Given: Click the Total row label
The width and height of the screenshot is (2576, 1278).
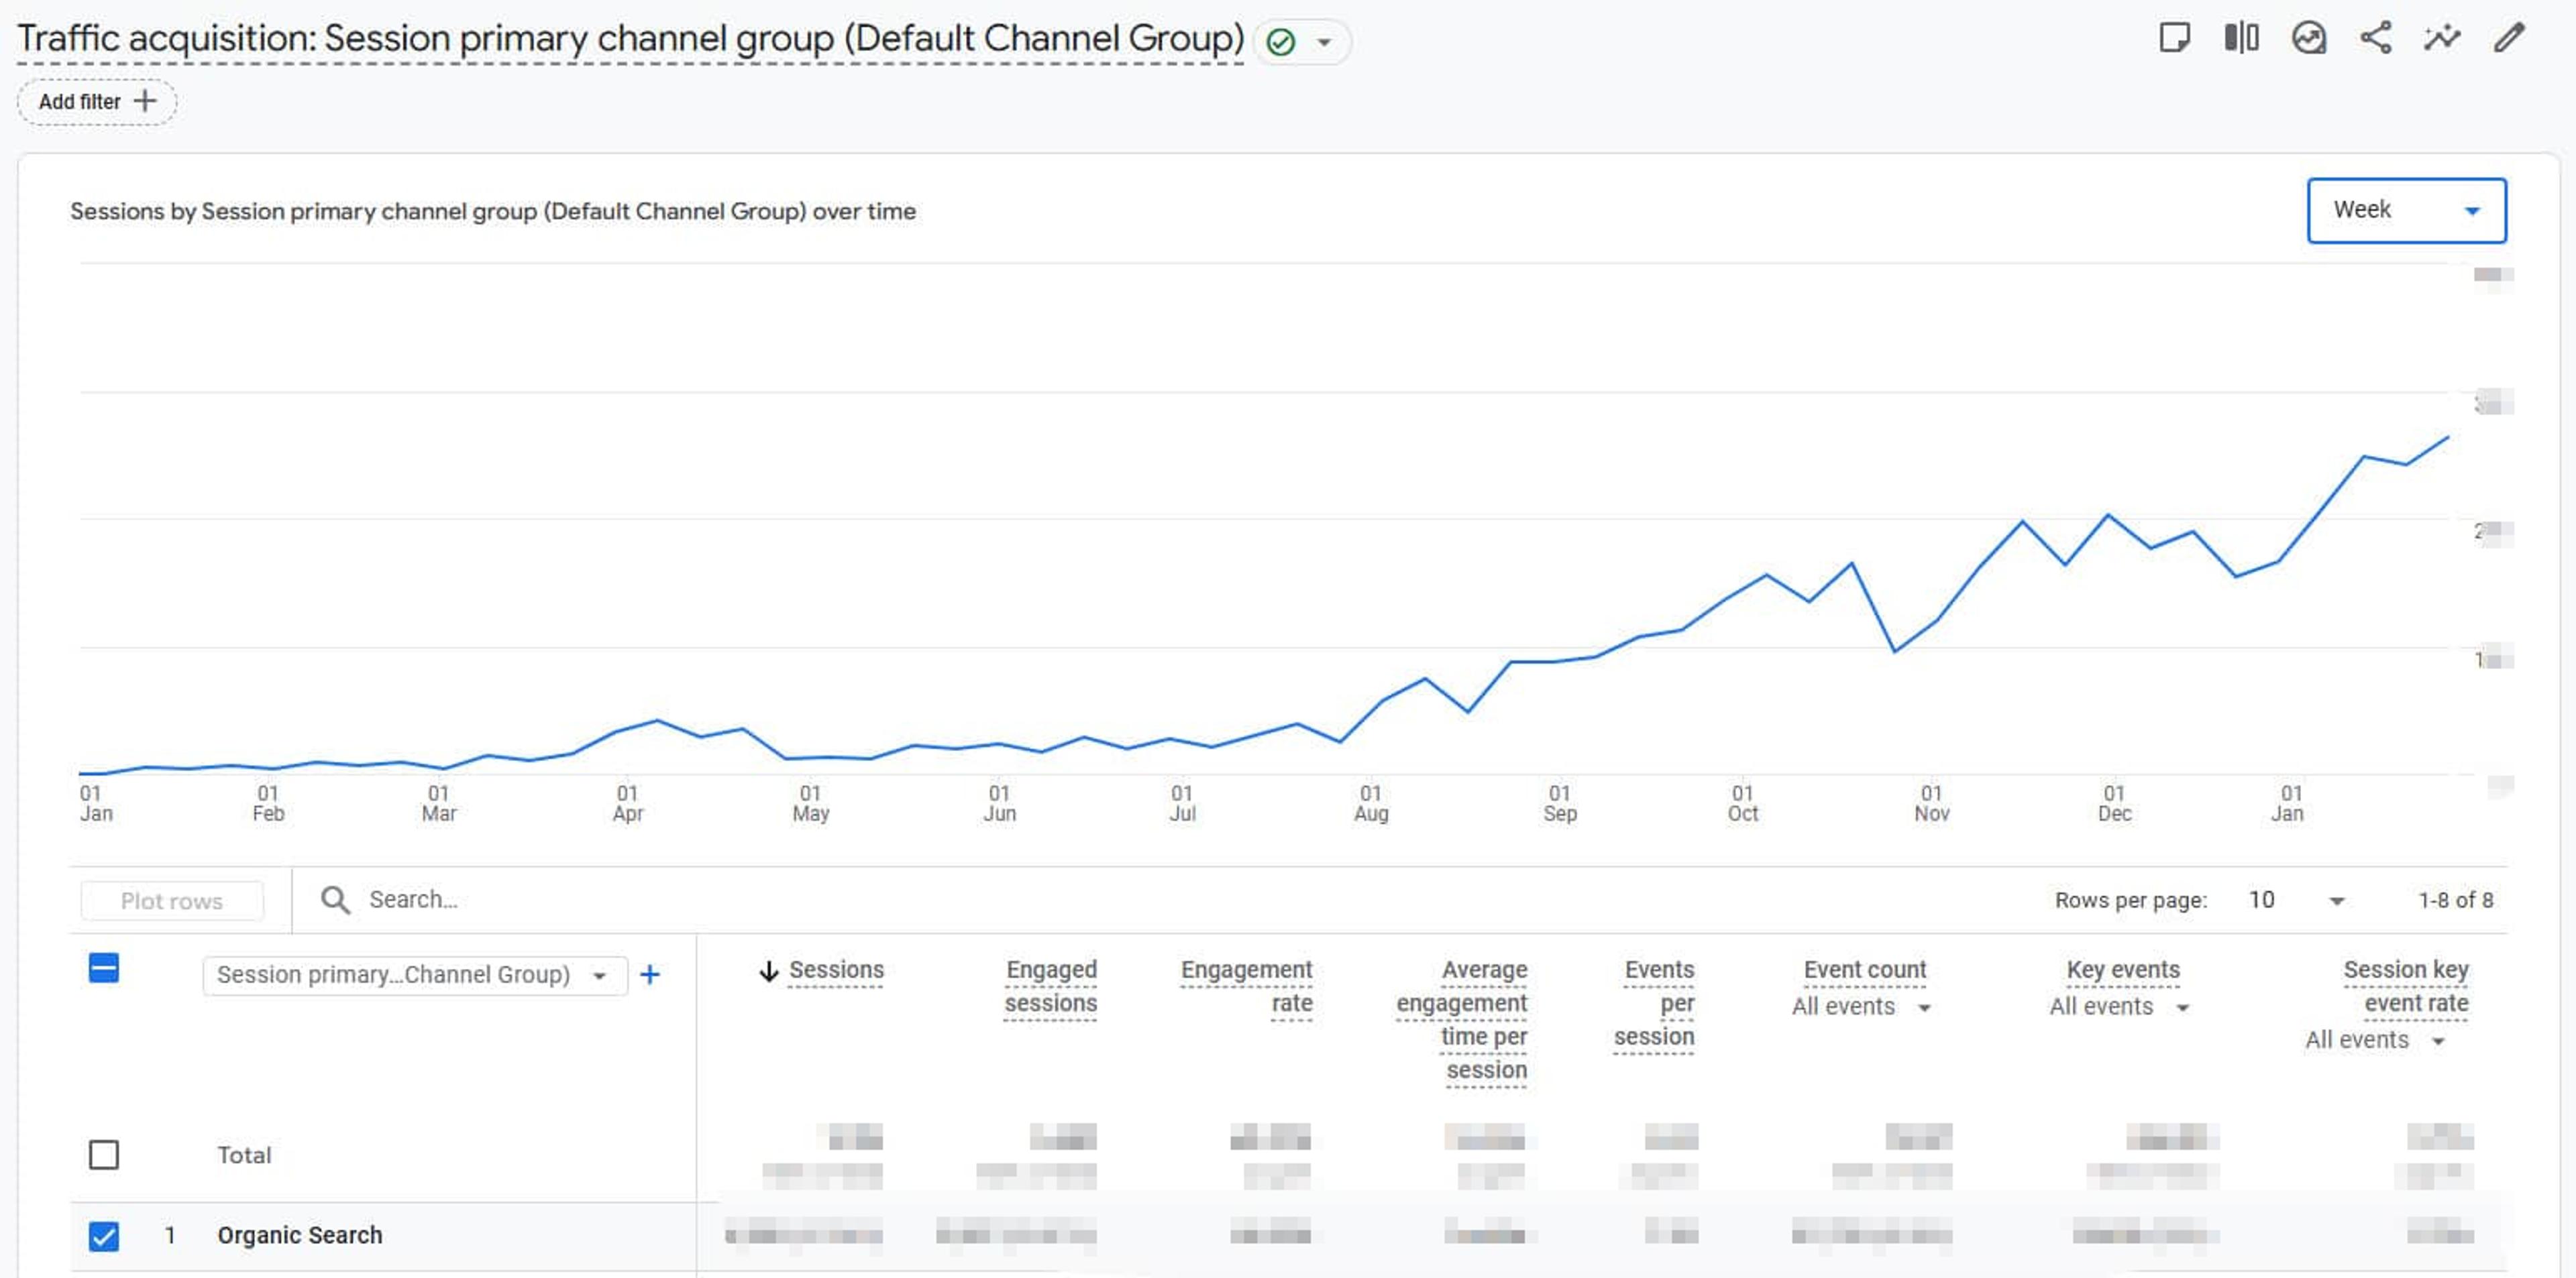Looking at the screenshot, I should 244,1155.
